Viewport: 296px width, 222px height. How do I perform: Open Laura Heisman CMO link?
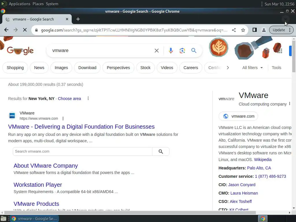point(244,193)
